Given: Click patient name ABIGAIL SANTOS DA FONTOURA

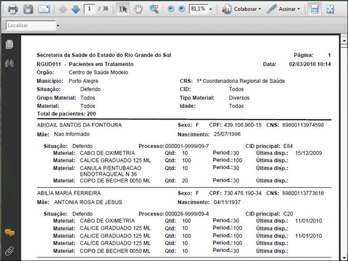Looking at the screenshot, I should pyautogui.click(x=79, y=125).
